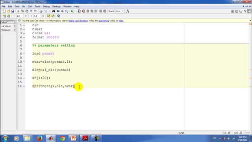
Task: Close the fitness.m document
Action: point(15,30)
